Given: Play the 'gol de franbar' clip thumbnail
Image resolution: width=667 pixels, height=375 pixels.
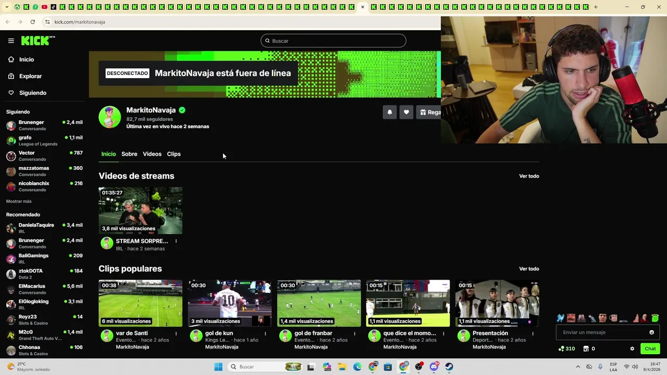Looking at the screenshot, I should click(x=319, y=304).
